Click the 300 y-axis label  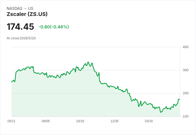click(186, 70)
